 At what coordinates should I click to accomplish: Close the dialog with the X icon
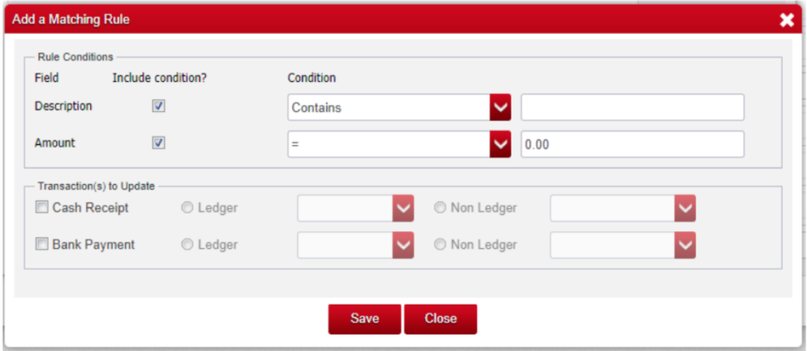(786, 20)
